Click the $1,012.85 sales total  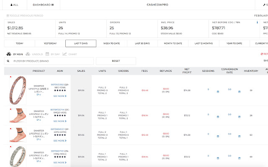coord(15,28)
